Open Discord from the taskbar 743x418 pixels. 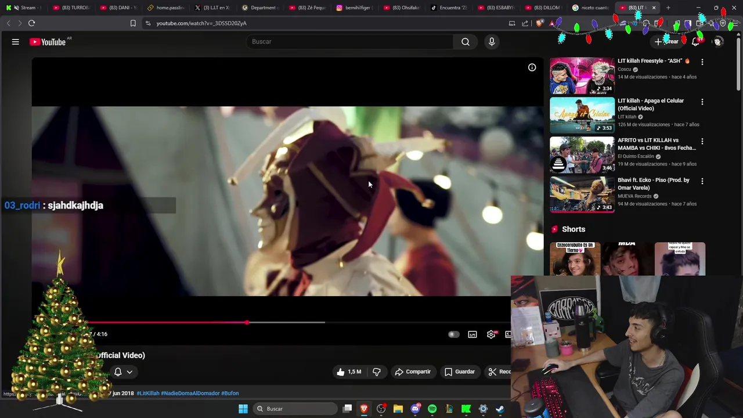tap(415, 409)
